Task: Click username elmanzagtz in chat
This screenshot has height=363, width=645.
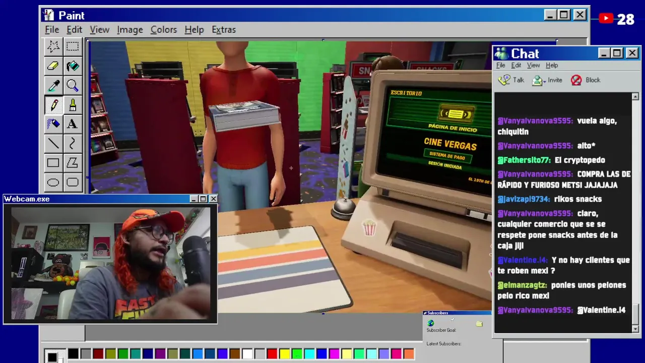Action: point(522,285)
